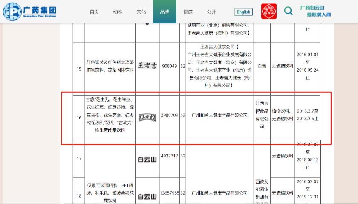
Task: Select 仅限于玻璃瓶装、PET瓶装 product text
Action: 110,193
